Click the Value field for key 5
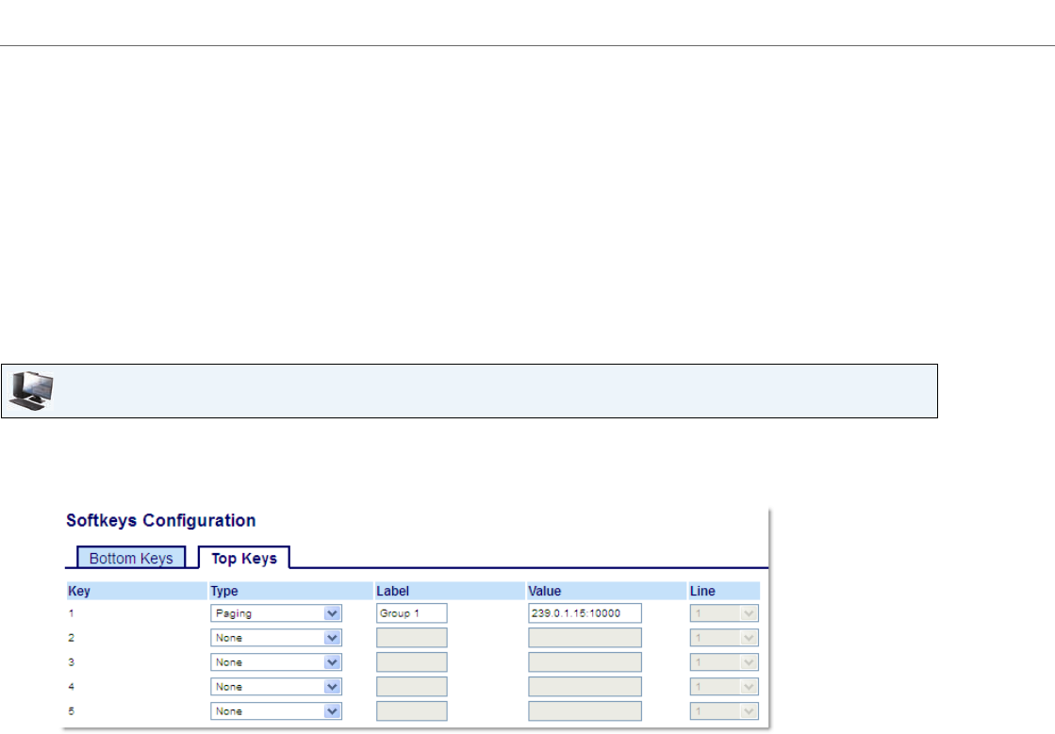Screen dimensions: 1055x734 [x=585, y=711]
